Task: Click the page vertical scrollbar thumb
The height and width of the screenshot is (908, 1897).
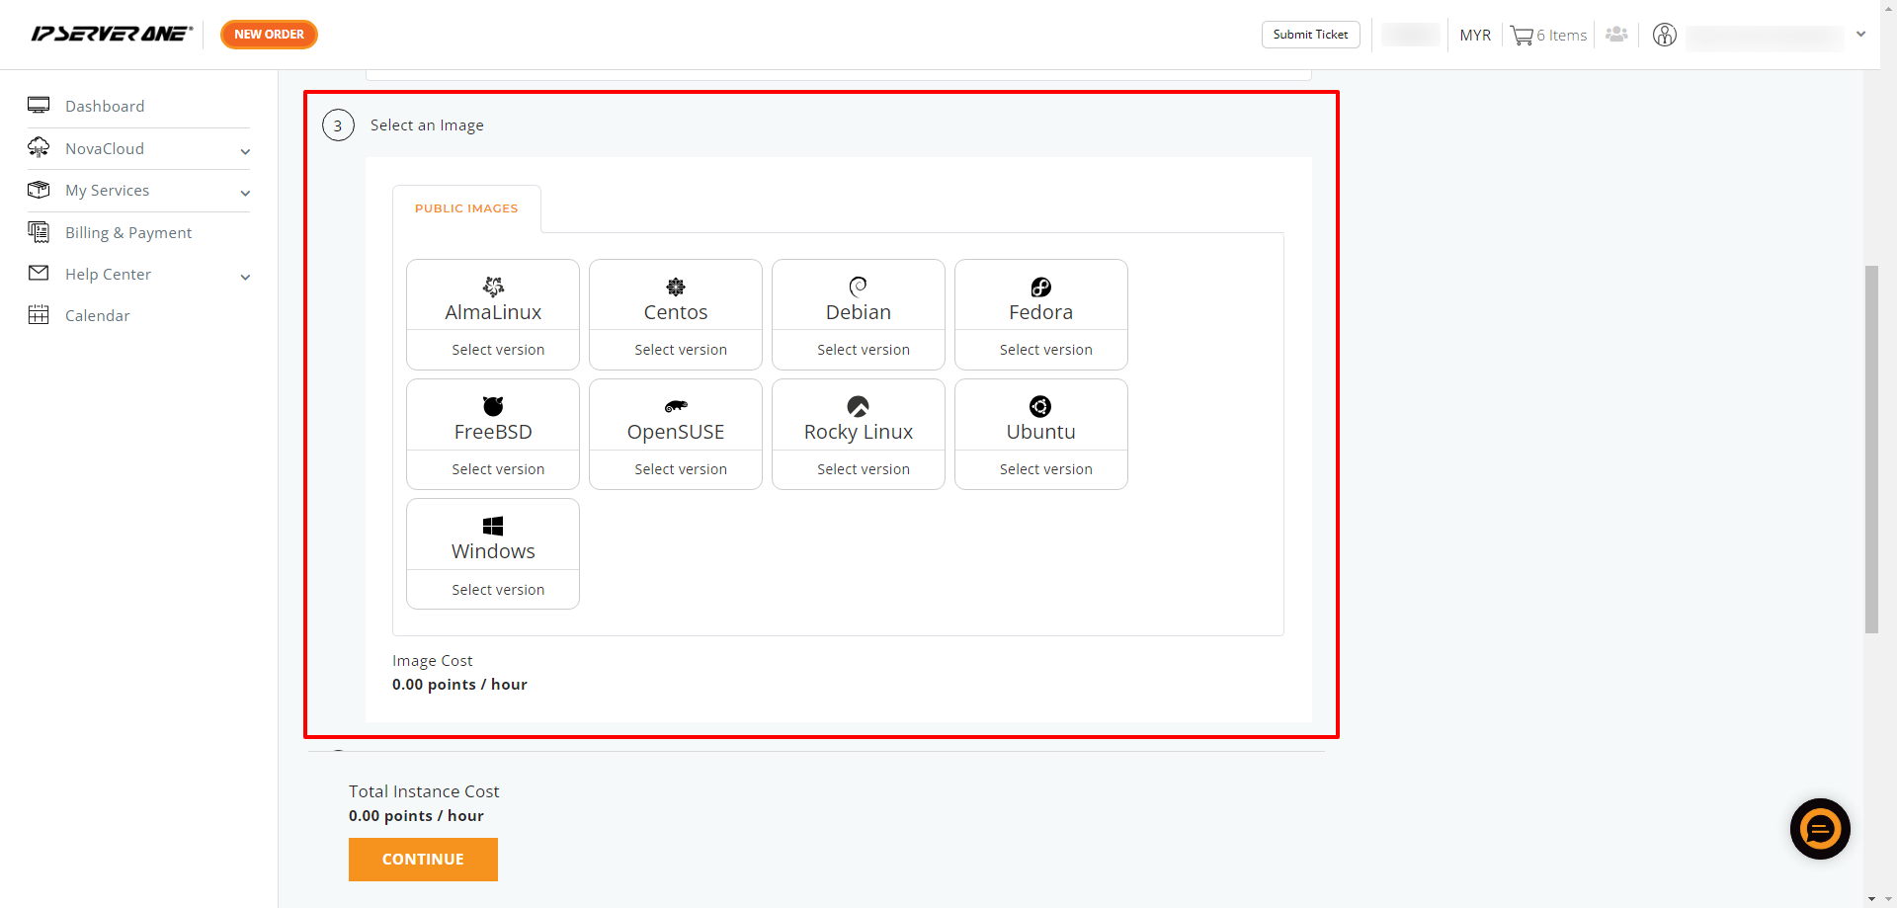Action: (1871, 450)
